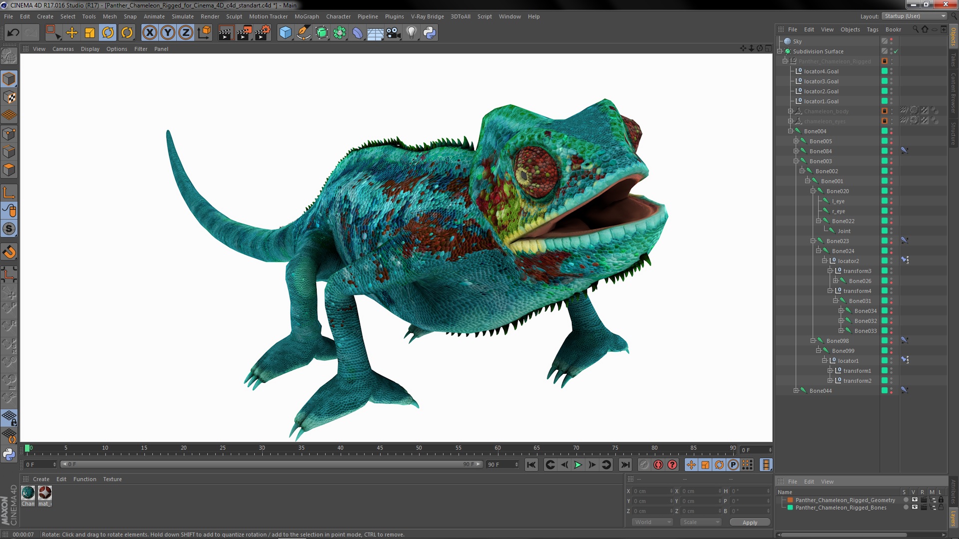Viewport: 959px width, 539px height.
Task: Open Object Manager Tags menu
Action: pyautogui.click(x=873, y=29)
